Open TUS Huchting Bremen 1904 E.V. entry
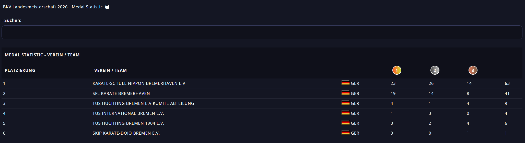525x143 pixels. click(x=128, y=123)
